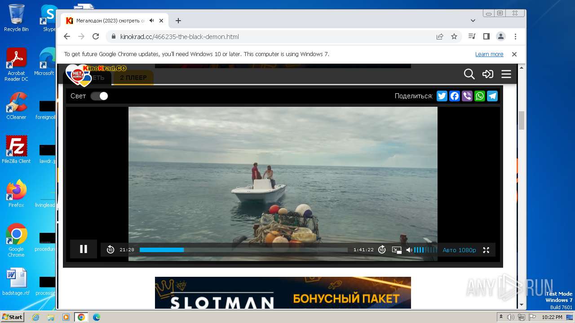Adjust the player volume slider
575x323 pixels.
tap(425, 250)
